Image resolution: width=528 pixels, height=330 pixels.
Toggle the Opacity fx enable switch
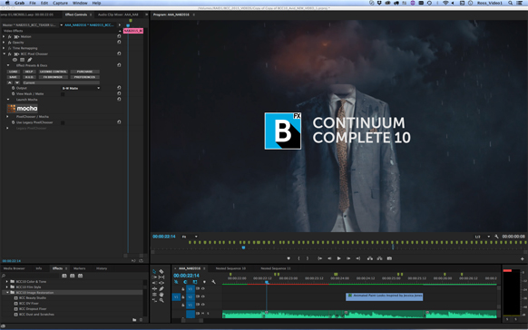[x=10, y=43]
